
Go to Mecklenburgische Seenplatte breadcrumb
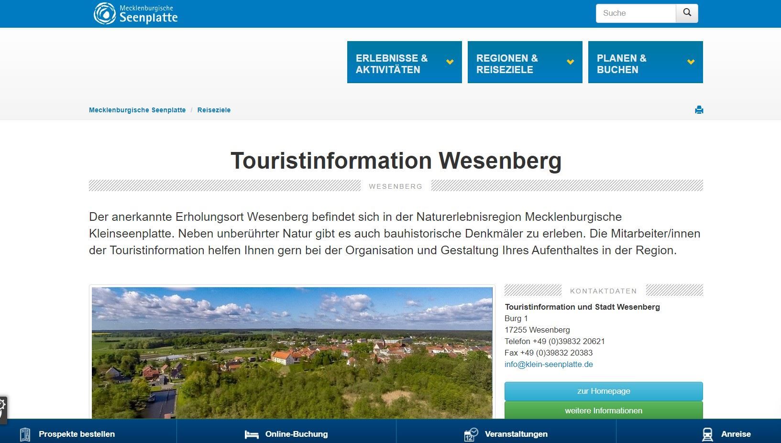137,110
